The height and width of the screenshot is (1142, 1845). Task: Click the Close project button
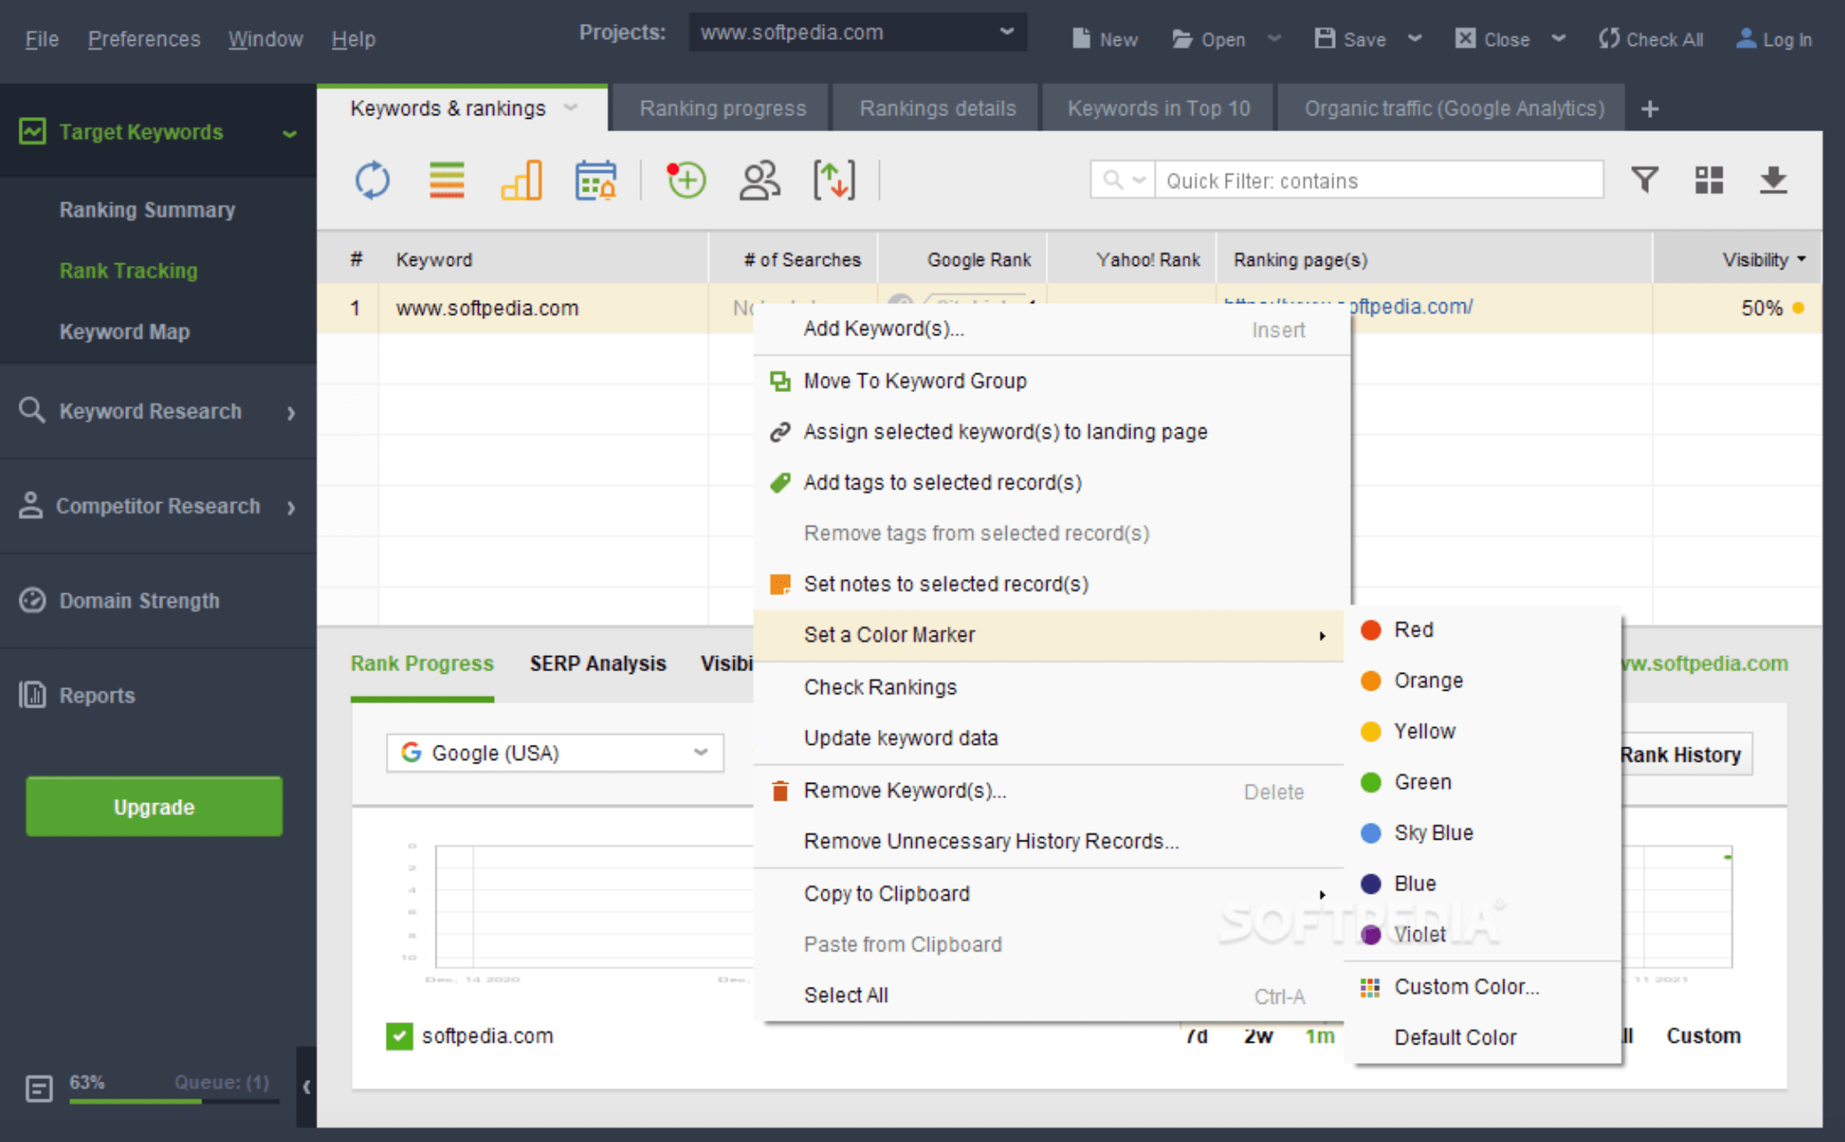1493,39
